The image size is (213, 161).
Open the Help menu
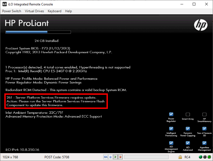coord(69,11)
